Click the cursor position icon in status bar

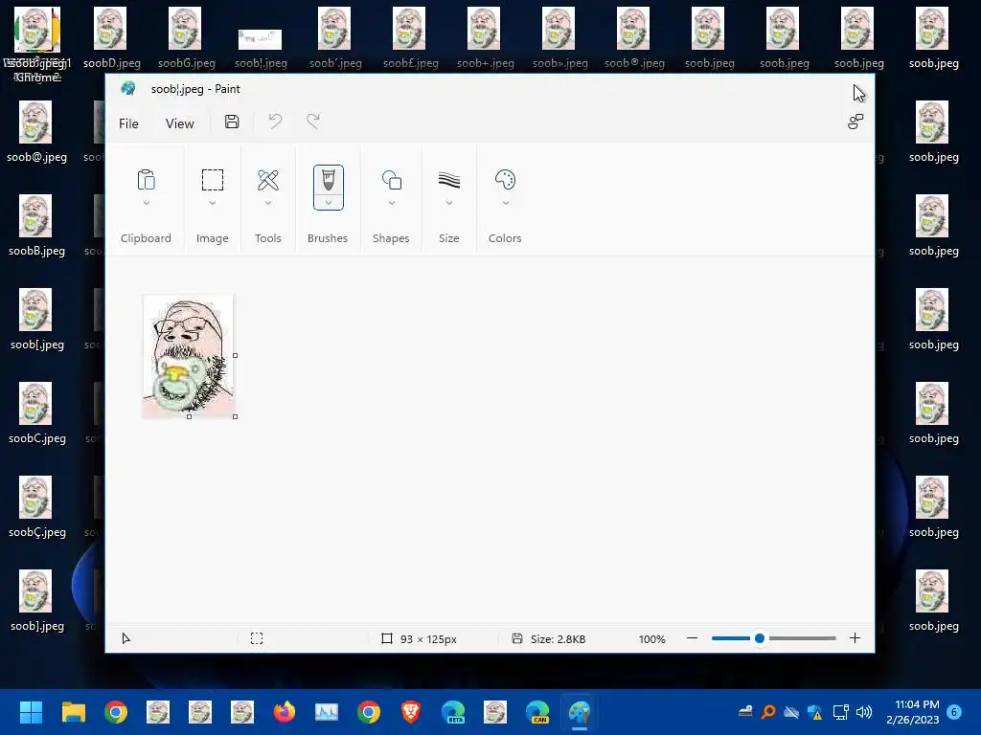pos(125,638)
